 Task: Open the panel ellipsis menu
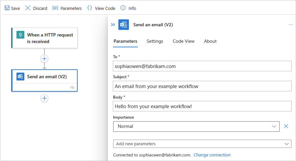(x=290, y=25)
